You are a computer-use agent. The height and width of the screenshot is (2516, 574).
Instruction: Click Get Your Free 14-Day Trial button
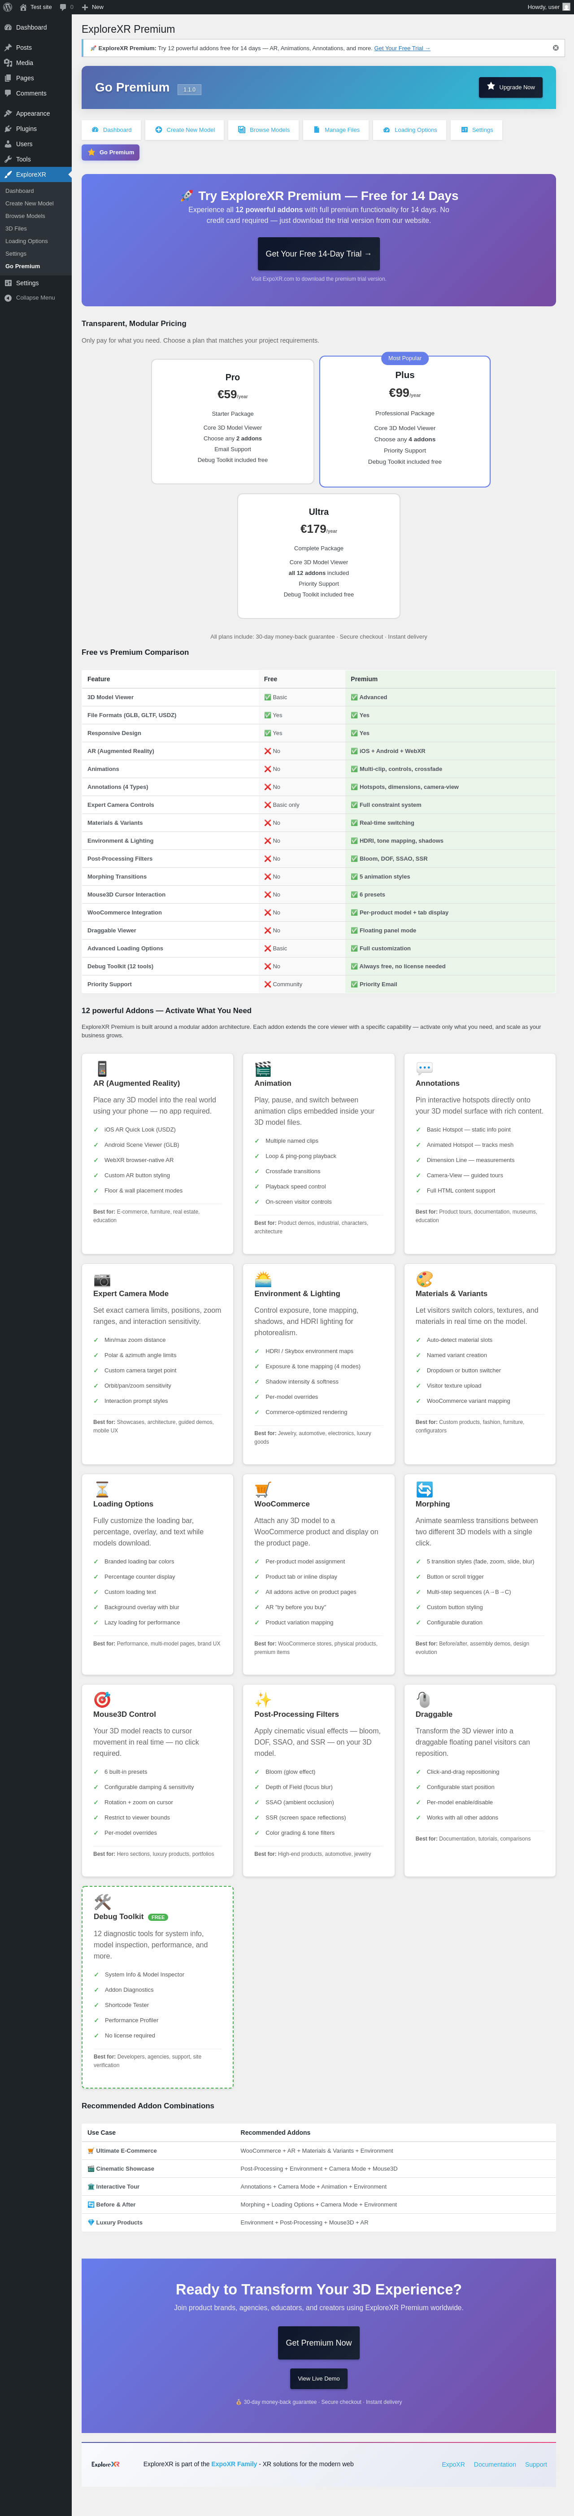pyautogui.click(x=318, y=254)
